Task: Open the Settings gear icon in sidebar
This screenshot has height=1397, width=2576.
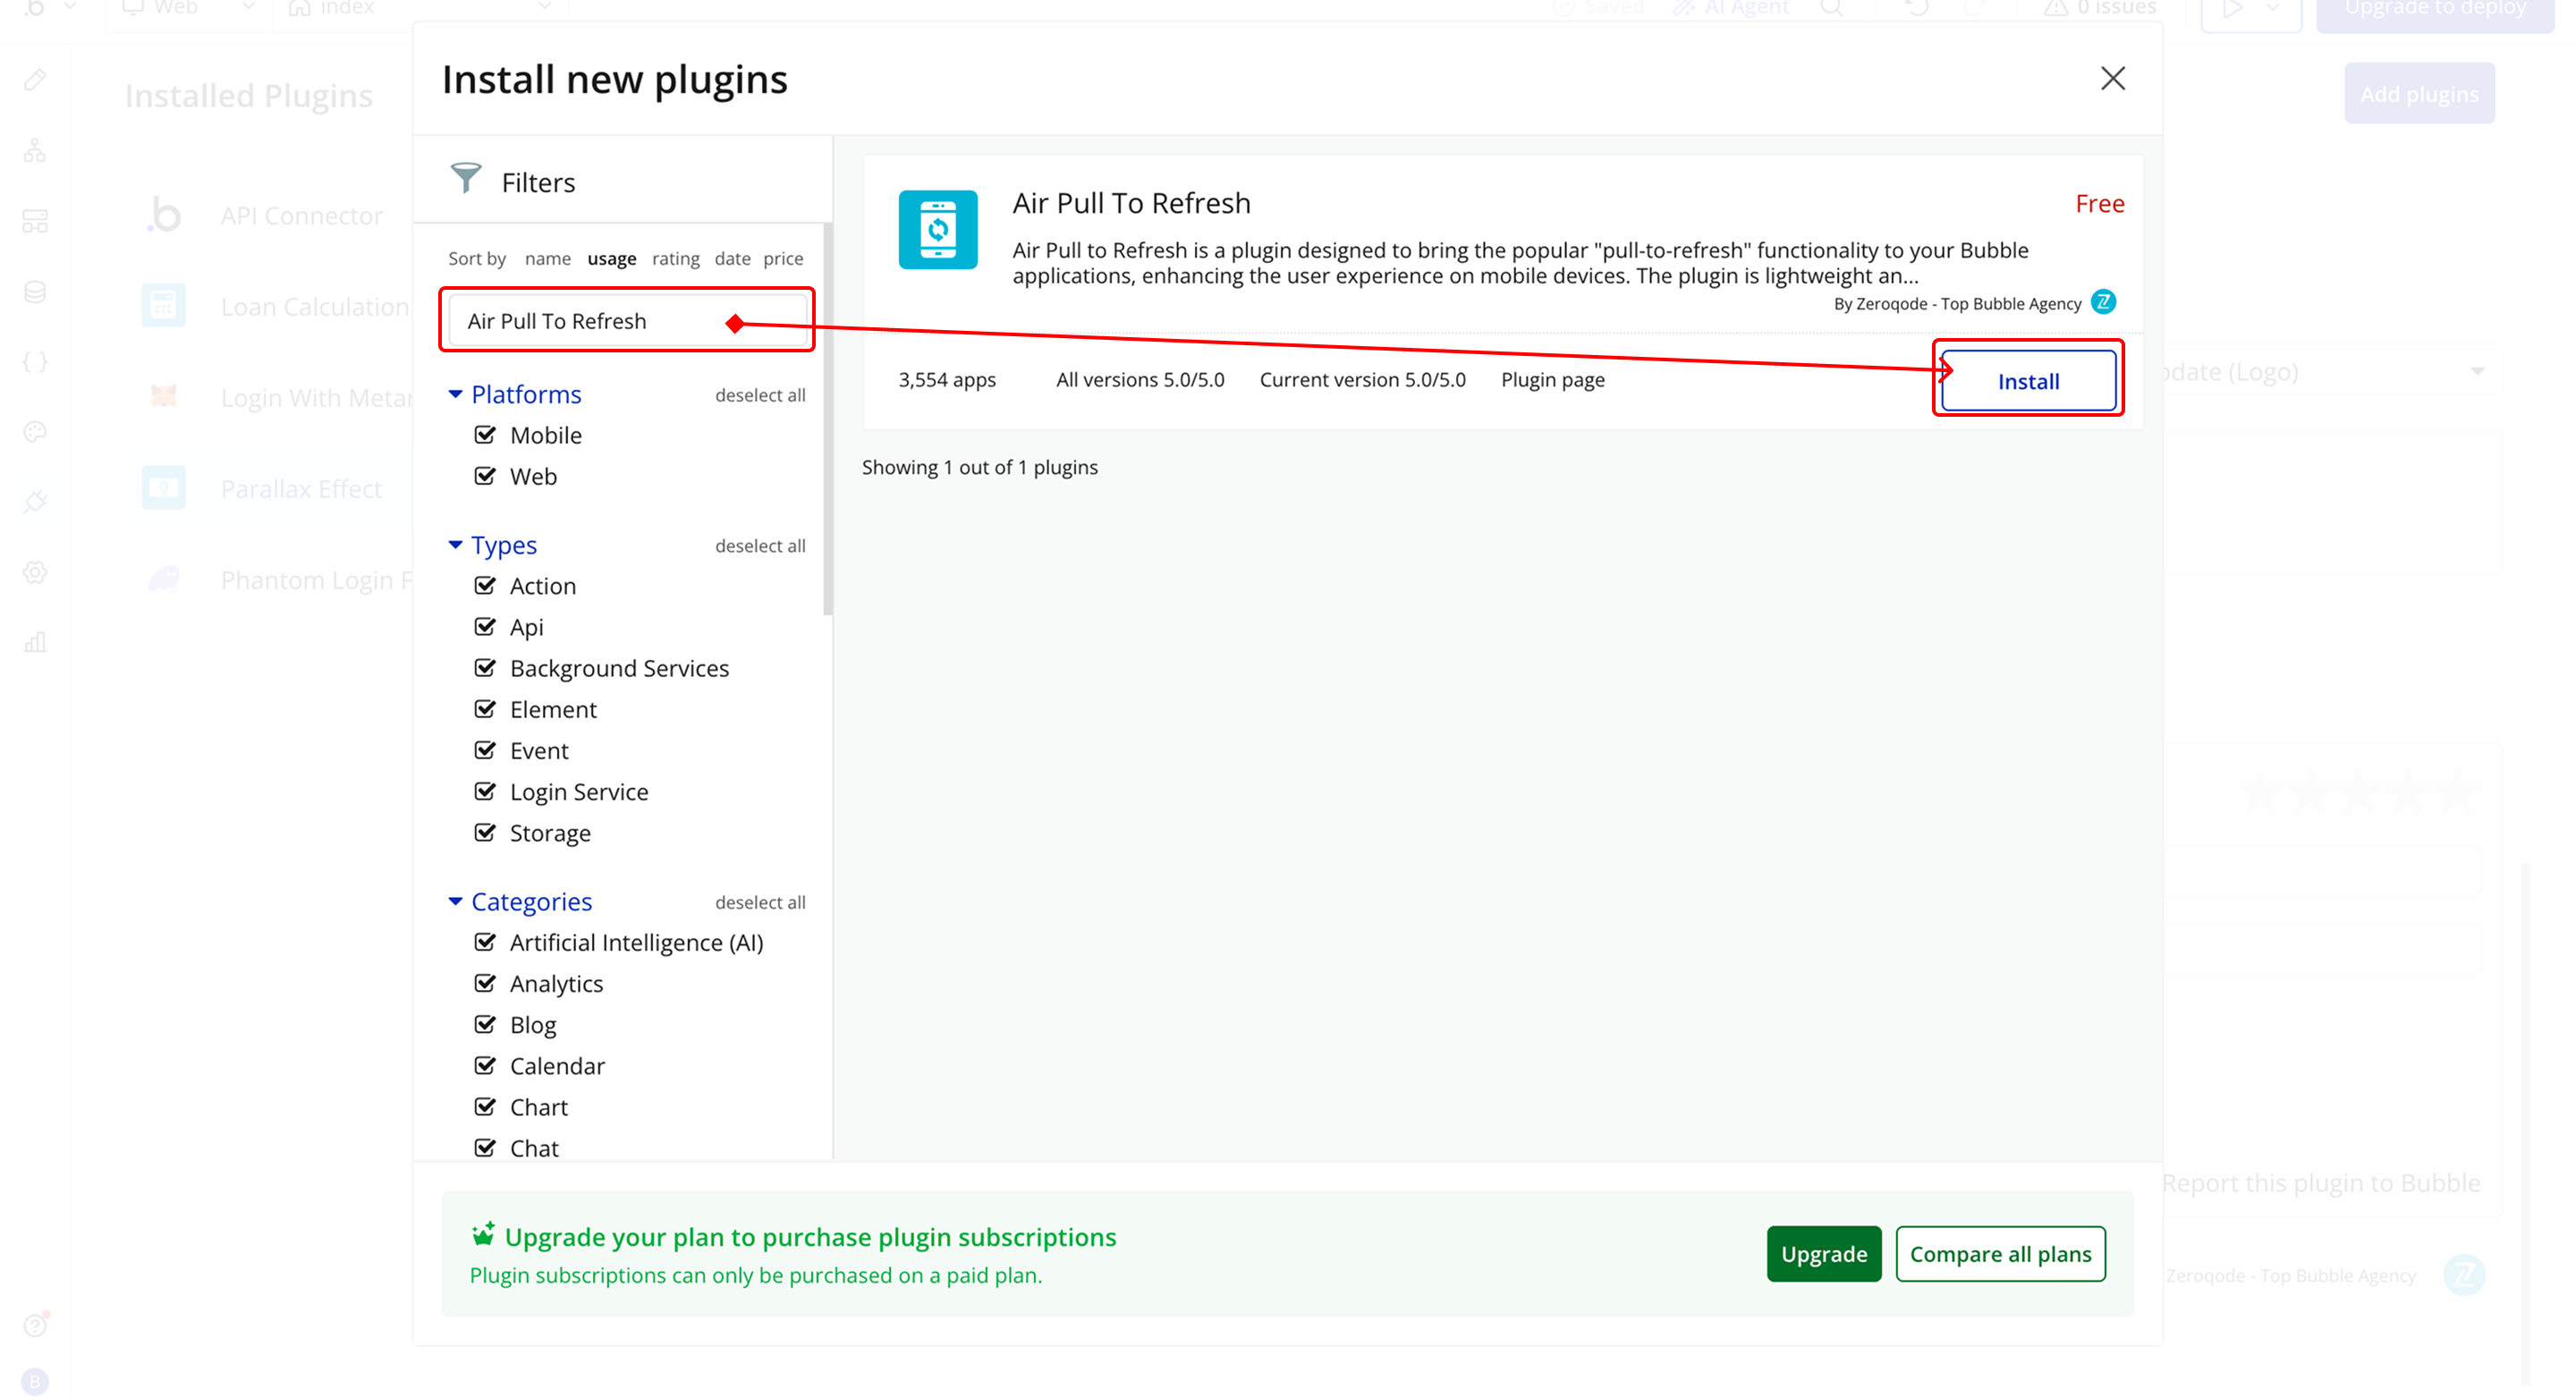Action: click(x=35, y=572)
